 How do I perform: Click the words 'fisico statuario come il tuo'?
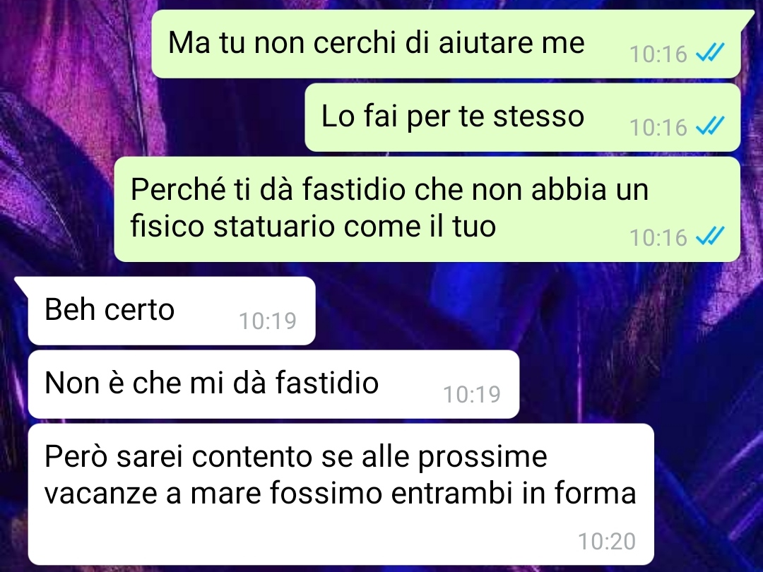click(313, 226)
